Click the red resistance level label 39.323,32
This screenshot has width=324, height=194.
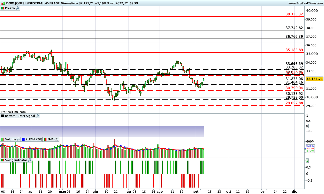[x=294, y=14]
